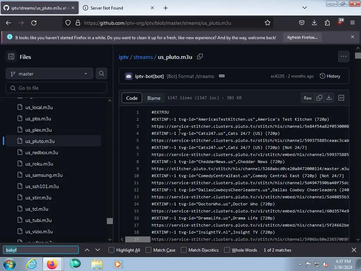Enable the Match Diacritics checkbox
361x271 pixels.
[x=184, y=250]
